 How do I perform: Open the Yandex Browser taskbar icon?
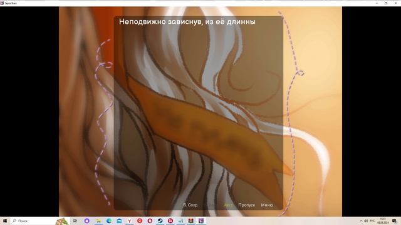(130, 221)
